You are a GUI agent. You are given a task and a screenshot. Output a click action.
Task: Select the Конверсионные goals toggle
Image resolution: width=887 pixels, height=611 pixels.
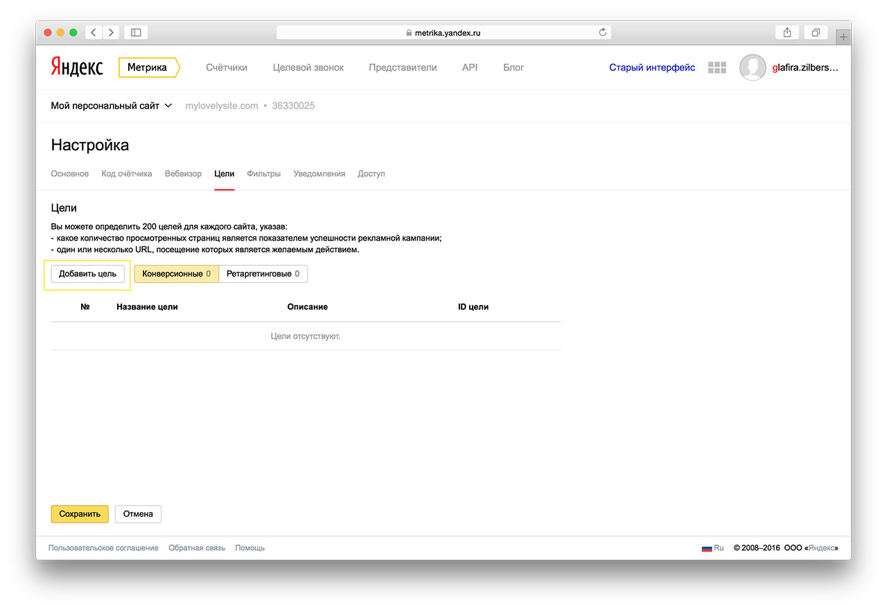coord(176,274)
